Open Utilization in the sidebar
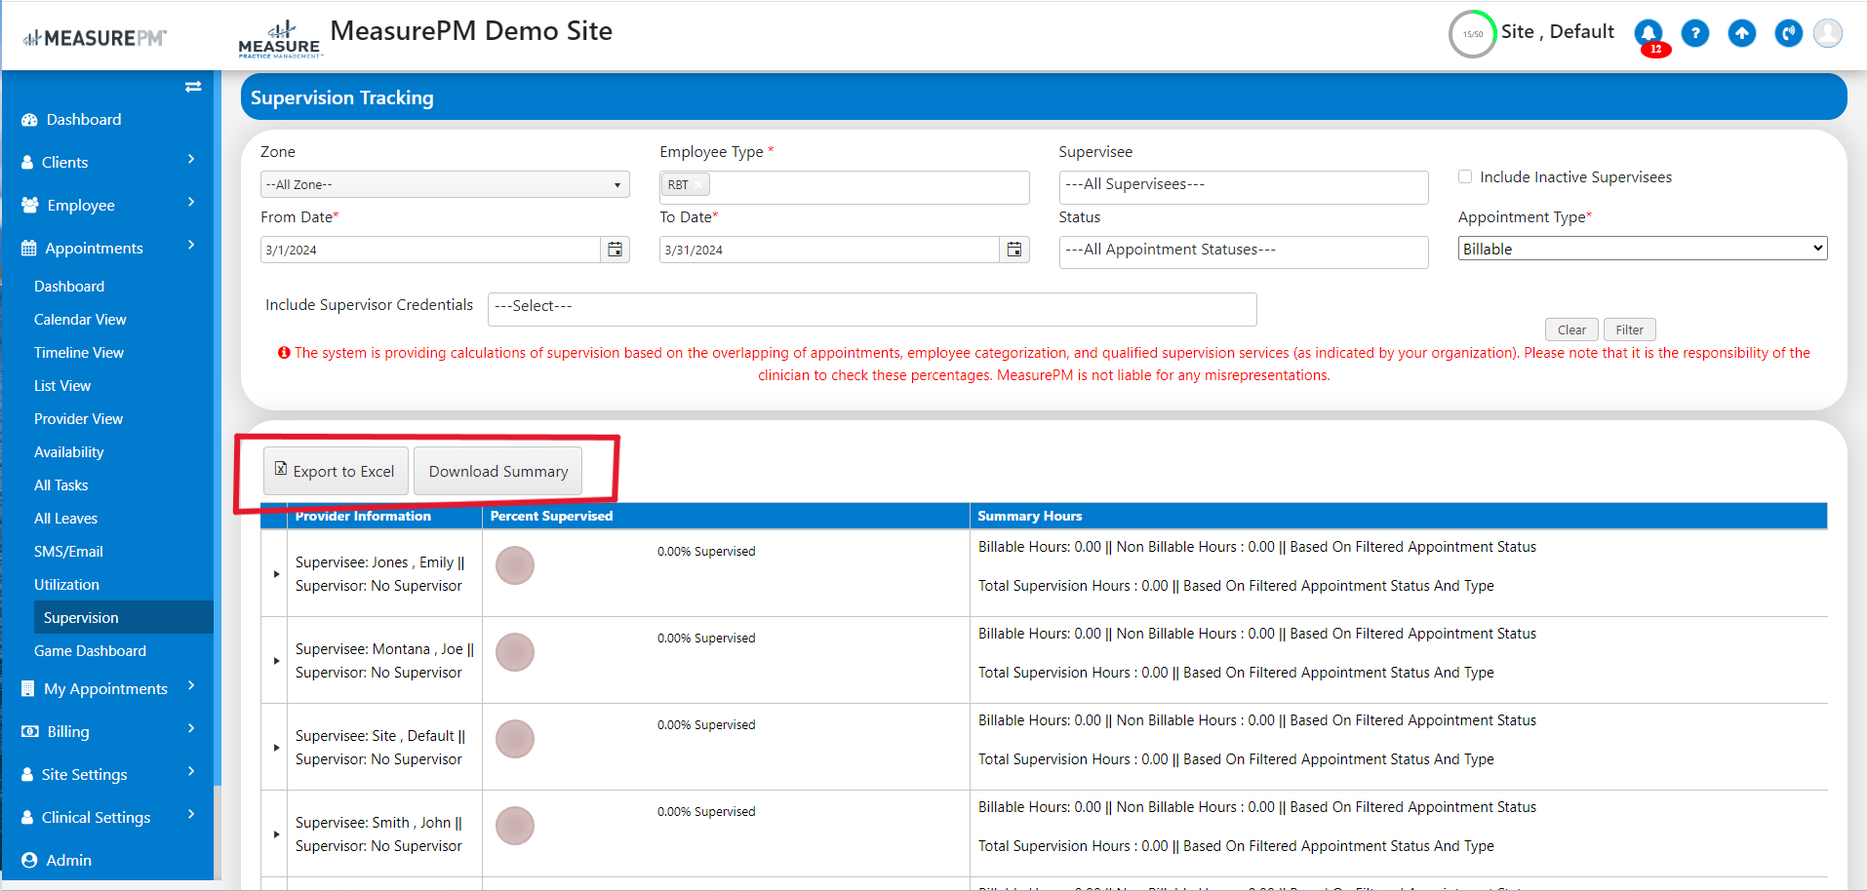This screenshot has width=1867, height=891. click(66, 585)
